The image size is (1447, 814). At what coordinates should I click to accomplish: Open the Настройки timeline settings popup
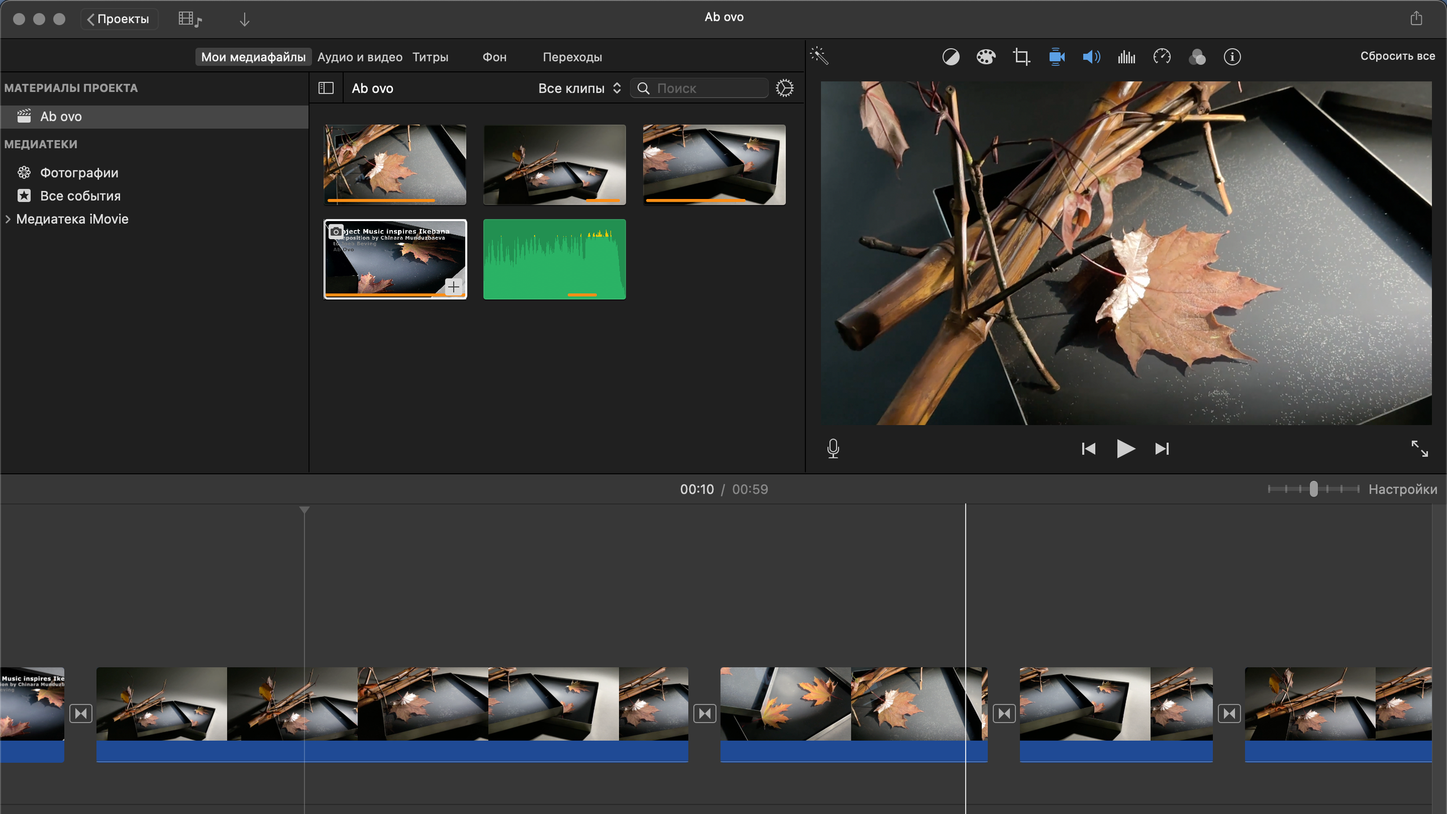click(x=1402, y=490)
